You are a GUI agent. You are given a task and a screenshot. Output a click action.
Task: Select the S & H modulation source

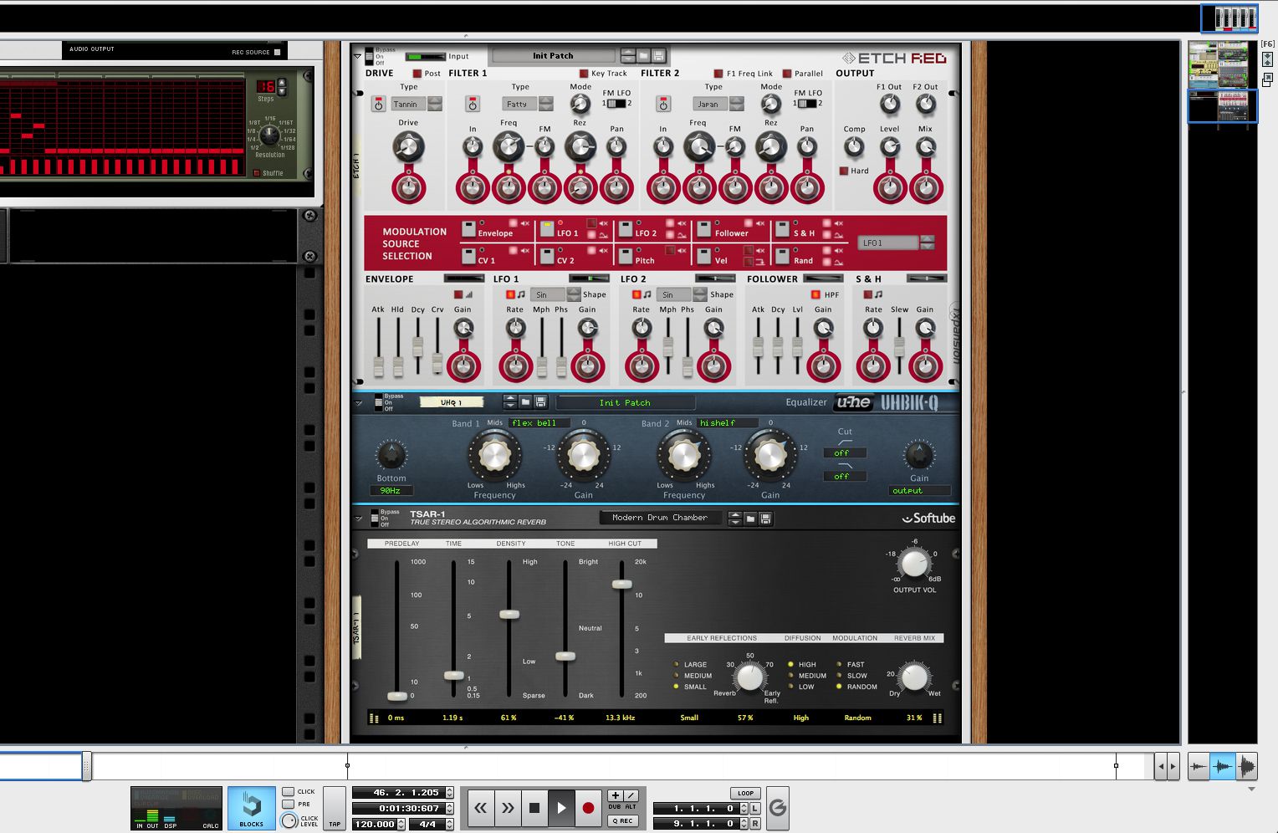point(782,228)
